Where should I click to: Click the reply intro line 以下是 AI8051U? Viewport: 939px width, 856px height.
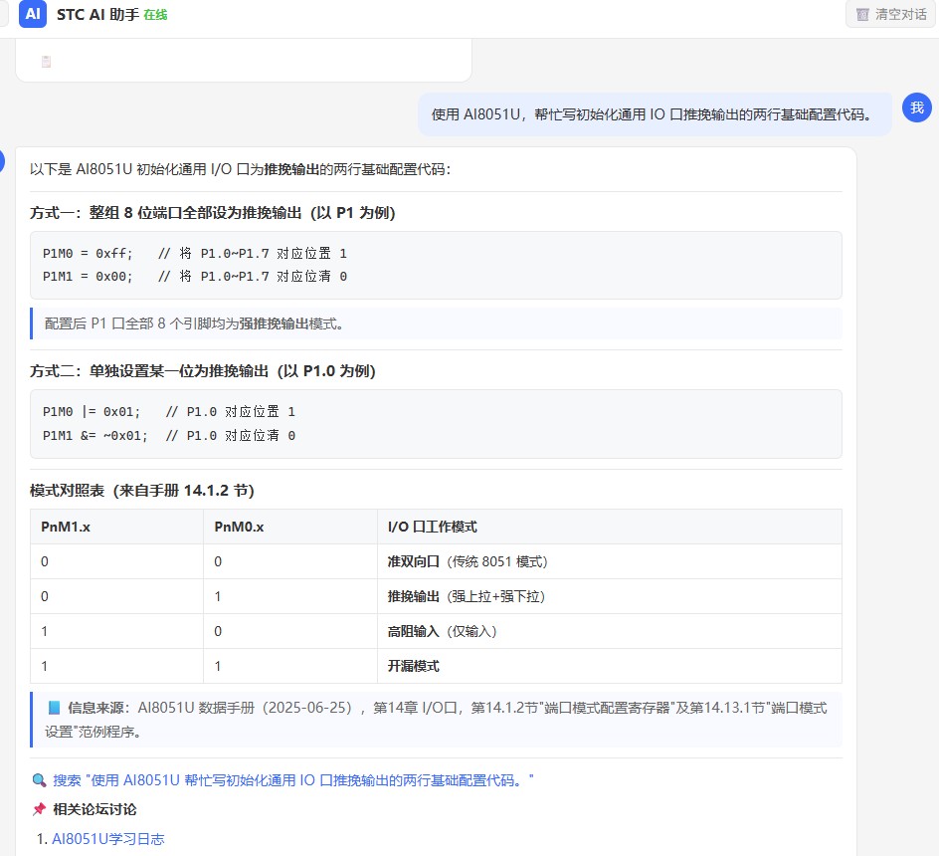(x=240, y=169)
